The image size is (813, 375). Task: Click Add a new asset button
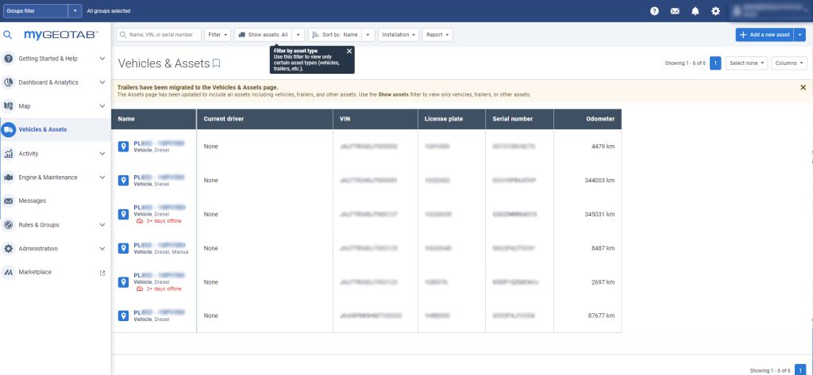coord(764,35)
